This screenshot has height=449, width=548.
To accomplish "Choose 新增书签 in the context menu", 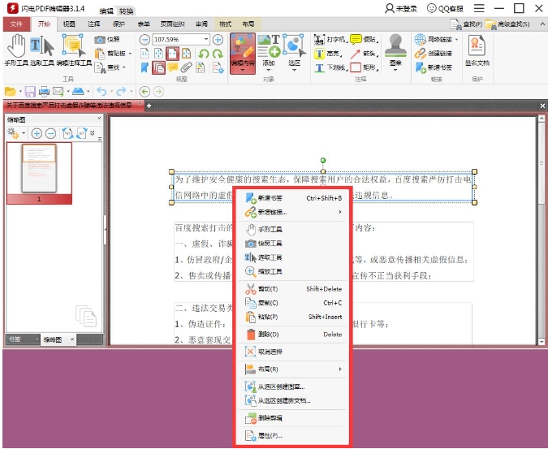I will pyautogui.click(x=293, y=198).
